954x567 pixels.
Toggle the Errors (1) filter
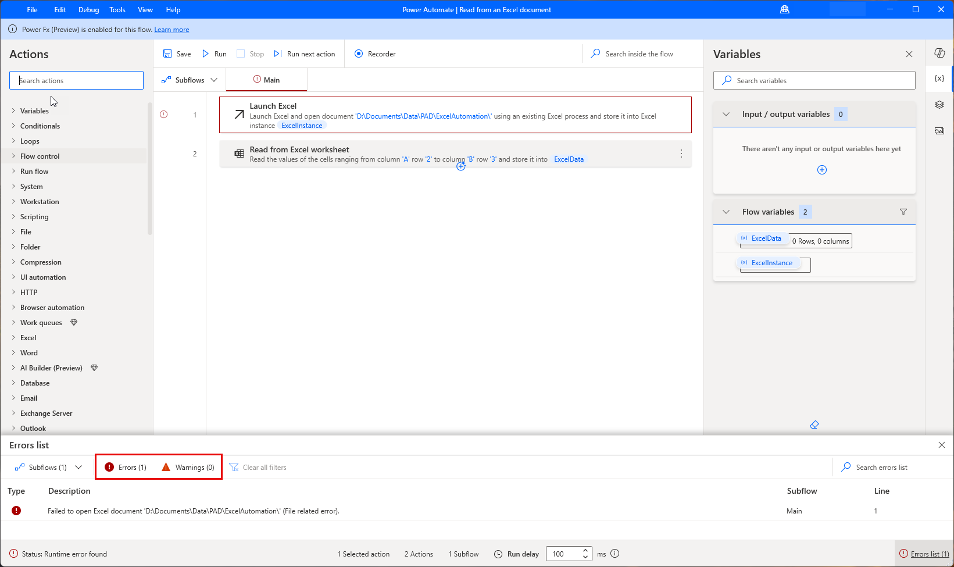[x=126, y=467]
